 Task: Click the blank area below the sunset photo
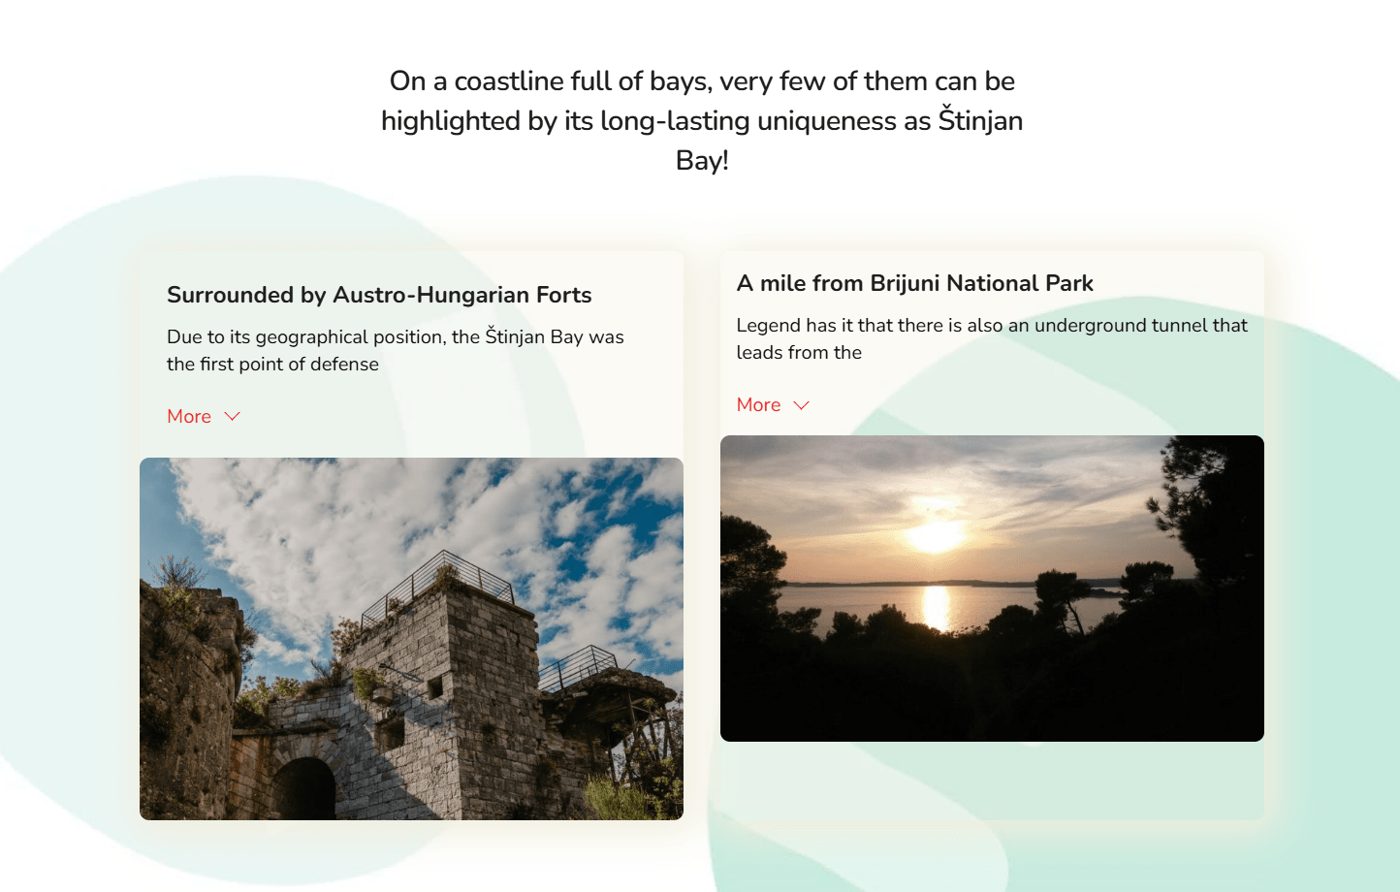[992, 780]
